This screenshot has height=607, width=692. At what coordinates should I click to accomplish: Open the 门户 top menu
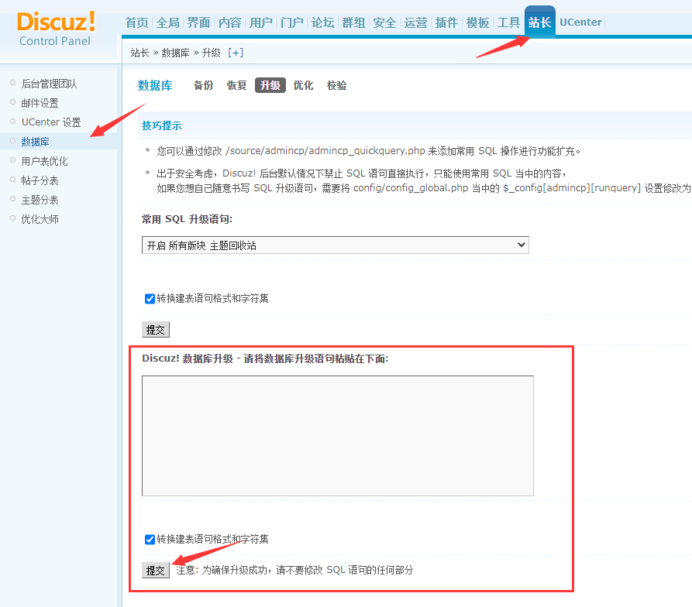(x=291, y=22)
